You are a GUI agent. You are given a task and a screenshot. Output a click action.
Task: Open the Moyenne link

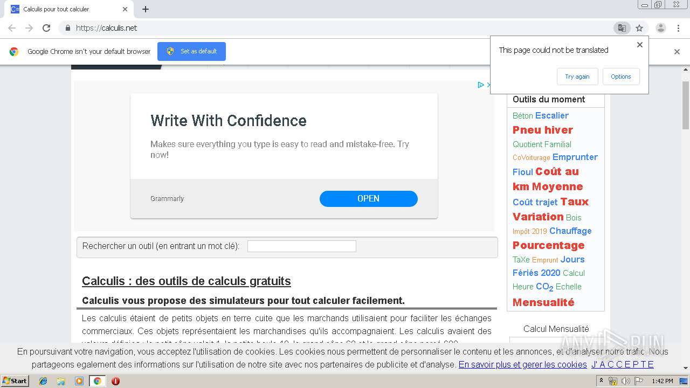pos(557,186)
